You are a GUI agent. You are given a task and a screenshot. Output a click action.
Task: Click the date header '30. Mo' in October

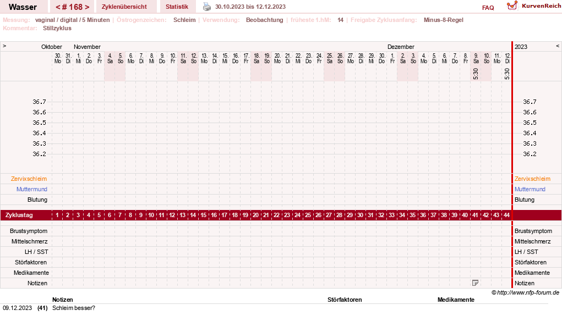58,58
